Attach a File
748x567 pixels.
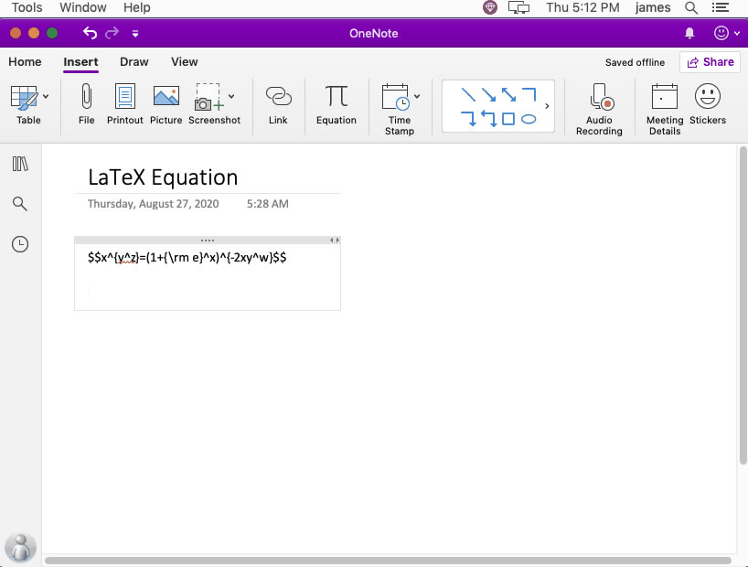86,105
